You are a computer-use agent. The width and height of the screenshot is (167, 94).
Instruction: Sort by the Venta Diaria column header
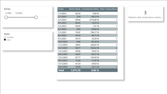point(75,9)
